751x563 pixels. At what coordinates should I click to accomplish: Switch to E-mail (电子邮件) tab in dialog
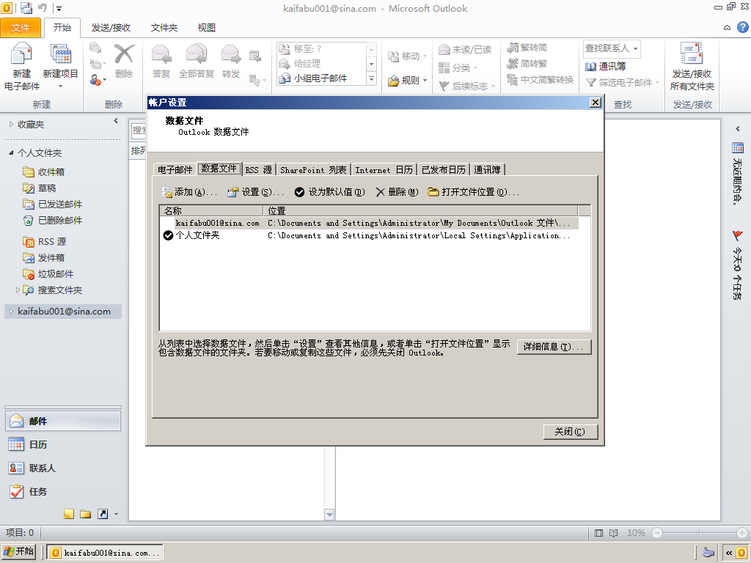point(175,170)
